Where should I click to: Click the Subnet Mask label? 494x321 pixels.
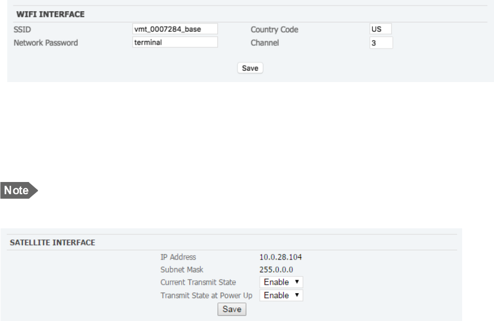click(180, 269)
